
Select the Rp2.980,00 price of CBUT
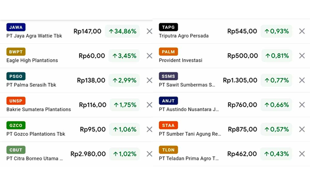(88, 154)
